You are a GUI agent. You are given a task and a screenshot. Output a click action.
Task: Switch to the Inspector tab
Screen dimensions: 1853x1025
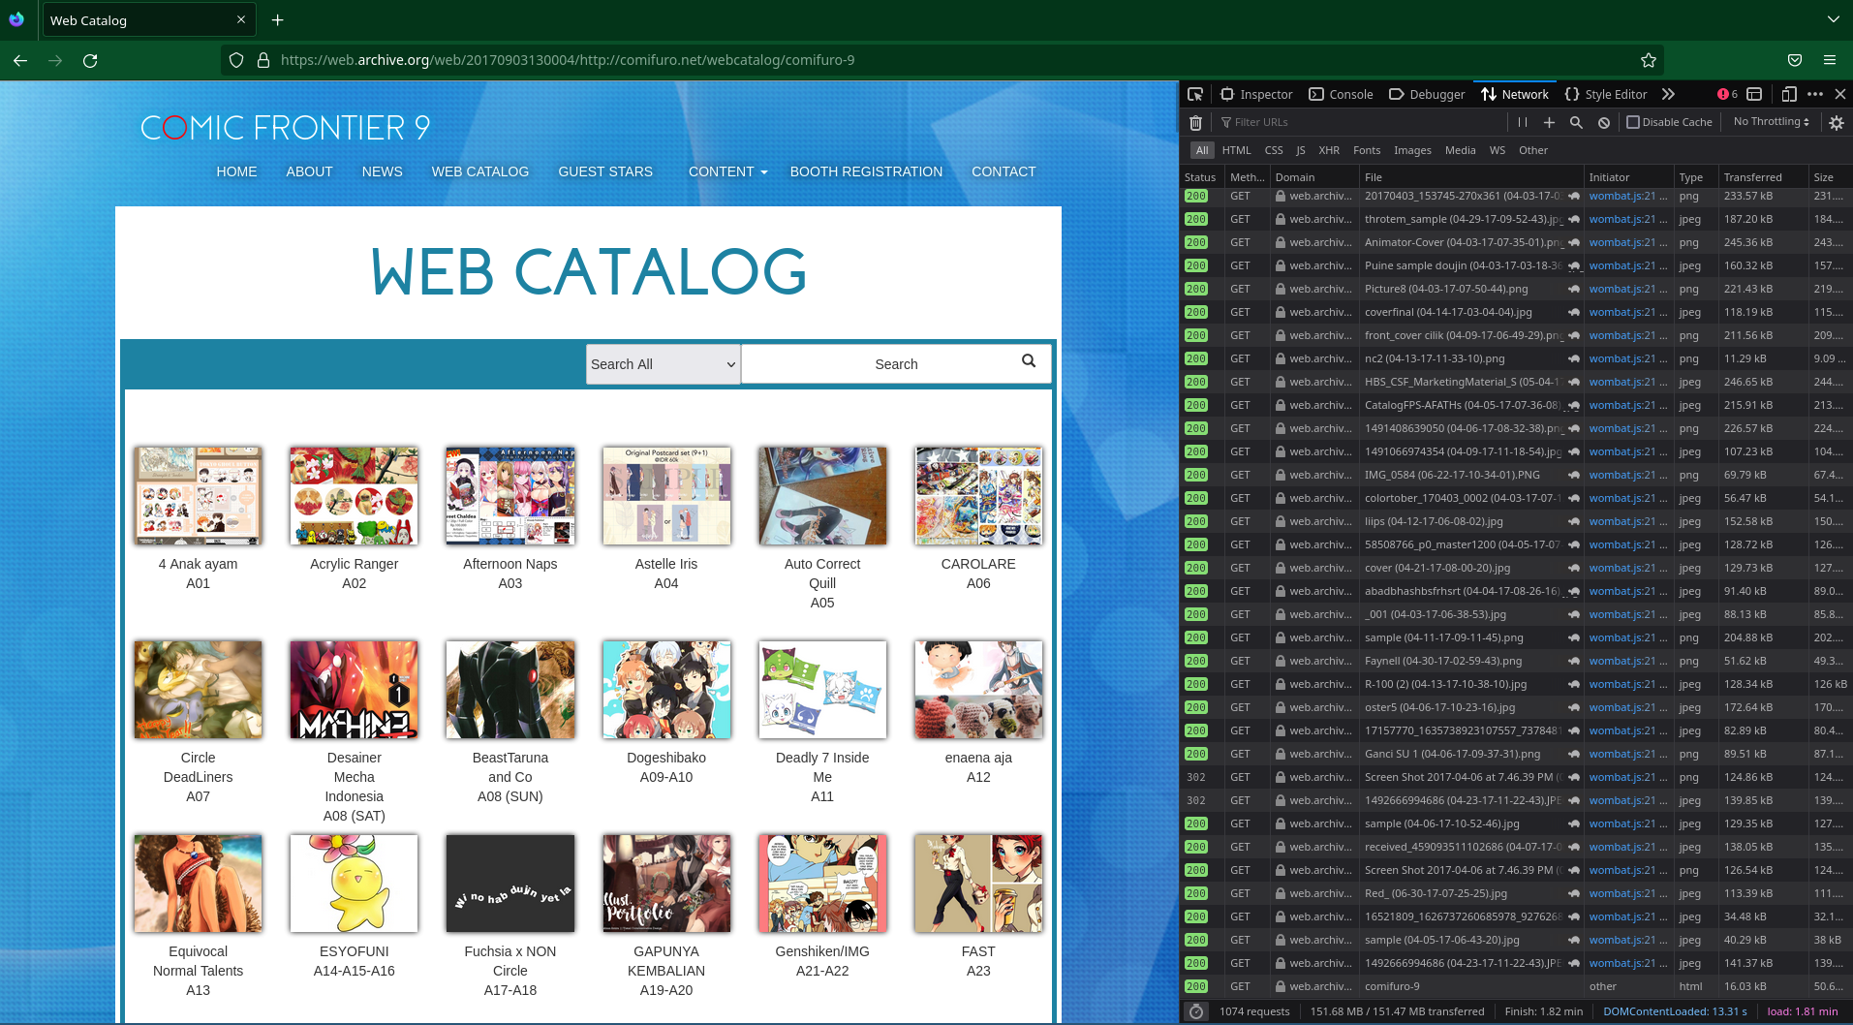(x=1256, y=94)
